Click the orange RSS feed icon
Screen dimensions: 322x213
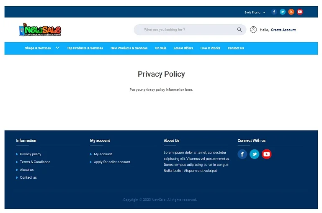click(291, 12)
